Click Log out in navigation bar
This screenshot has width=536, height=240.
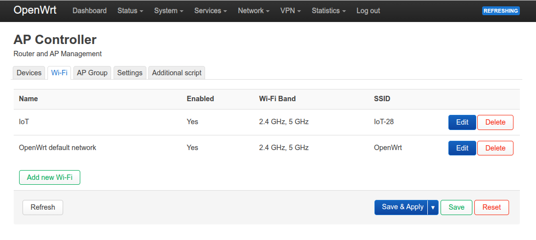point(368,11)
